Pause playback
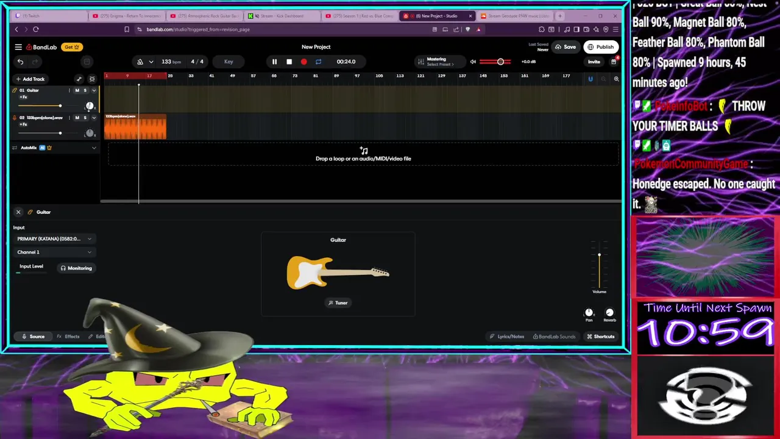 click(x=274, y=62)
